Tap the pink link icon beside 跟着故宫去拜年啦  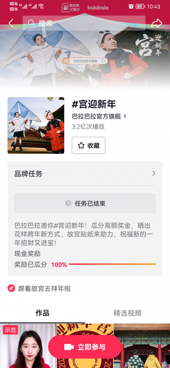pyautogui.click(x=11, y=288)
